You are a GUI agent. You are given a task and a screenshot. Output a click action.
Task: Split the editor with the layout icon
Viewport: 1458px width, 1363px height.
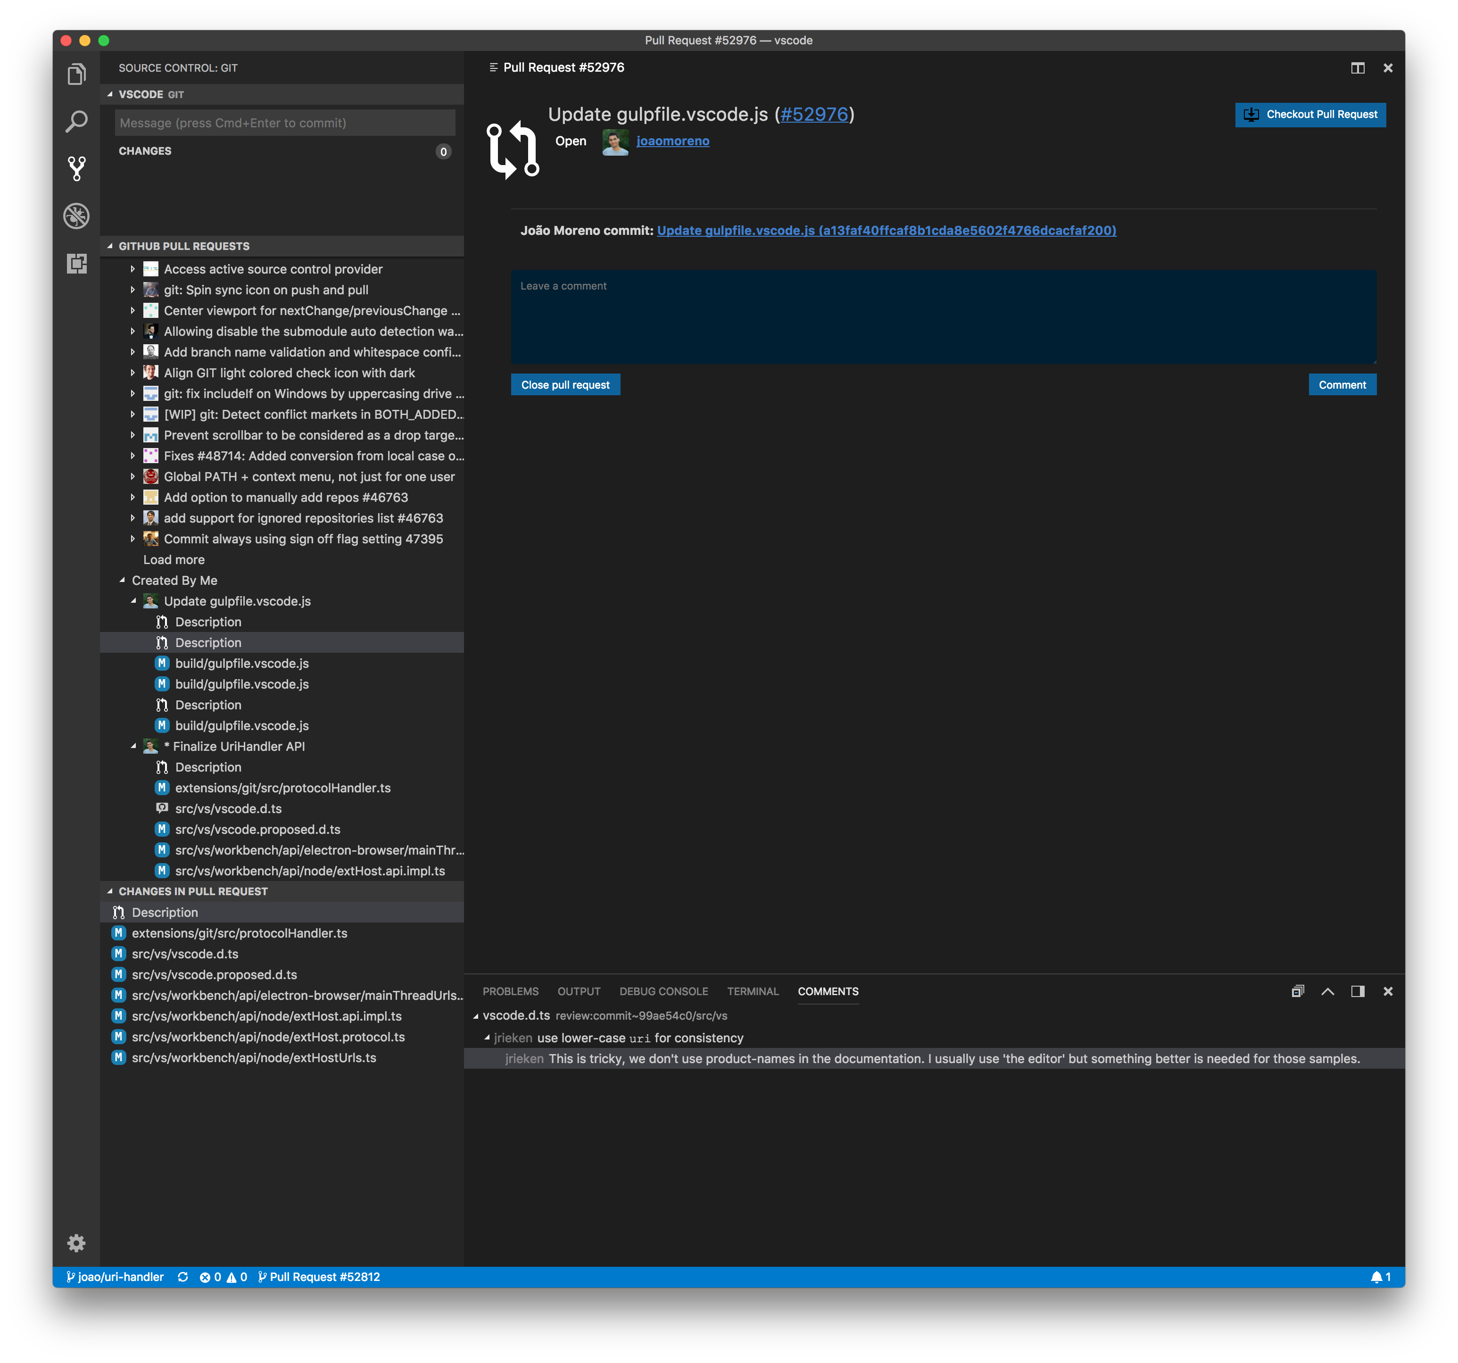(1358, 67)
